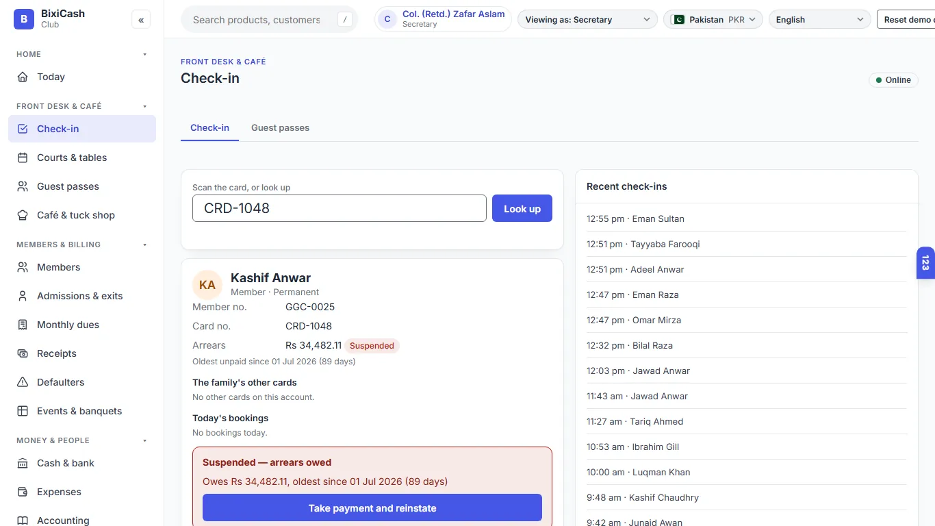This screenshot has height=526, width=935.
Task: Click the Look up button
Action: click(x=522, y=209)
